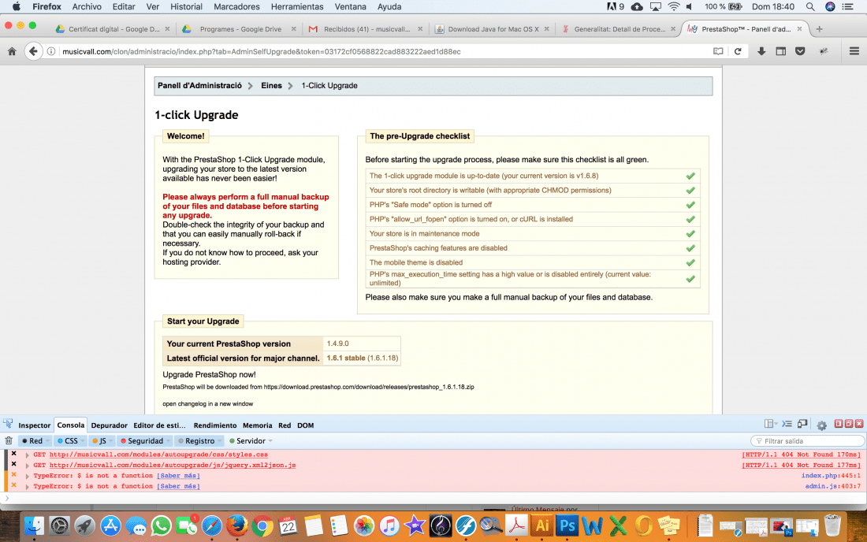The width and height of the screenshot is (867, 542).
Task: Click Saber más for index.php TypeError
Action: (178, 476)
